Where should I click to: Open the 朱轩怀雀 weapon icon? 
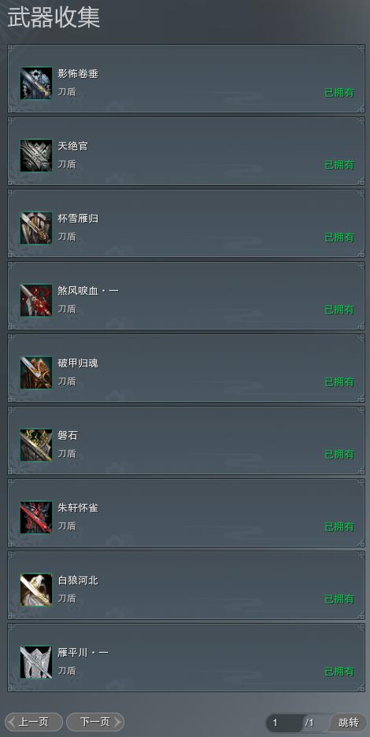tap(36, 518)
